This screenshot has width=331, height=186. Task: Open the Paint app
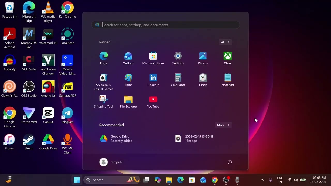click(128, 80)
